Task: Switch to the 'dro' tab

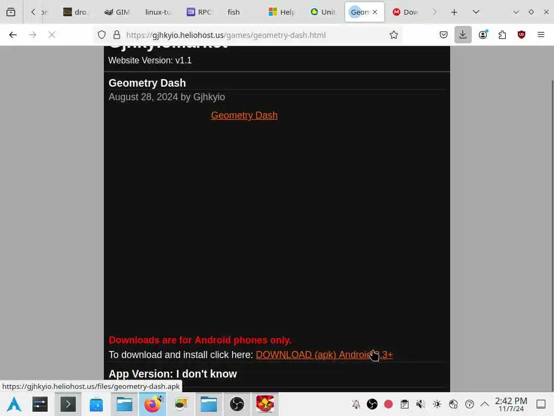Action: 75,12
